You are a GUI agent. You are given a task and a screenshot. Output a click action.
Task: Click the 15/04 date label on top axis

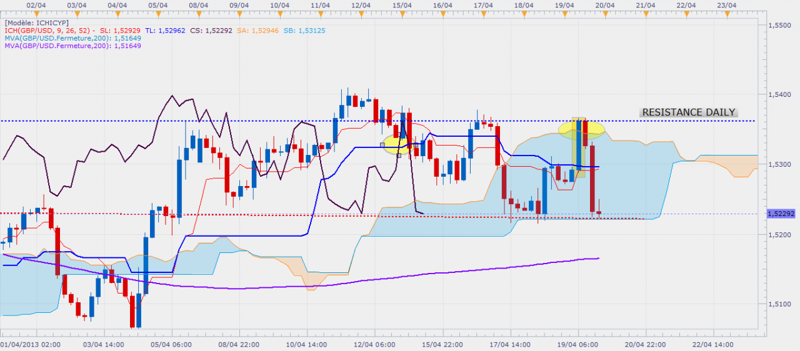(x=401, y=5)
